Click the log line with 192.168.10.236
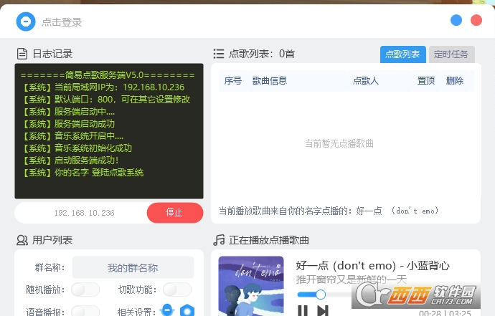This screenshot has width=495, height=316. (x=103, y=87)
